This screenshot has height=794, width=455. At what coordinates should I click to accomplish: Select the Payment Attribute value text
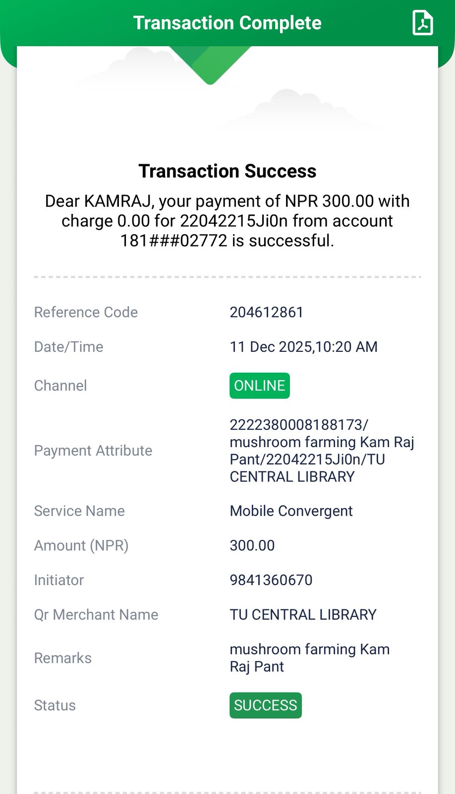pos(321,451)
